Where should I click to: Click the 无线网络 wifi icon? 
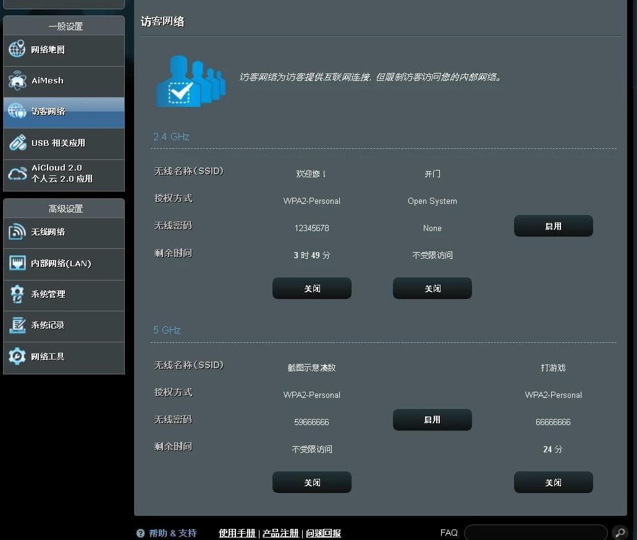pyautogui.click(x=17, y=232)
